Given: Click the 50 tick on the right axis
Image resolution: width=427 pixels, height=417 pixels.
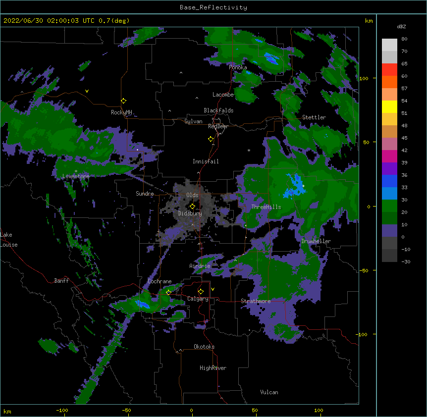Looking at the screenshot, I should coord(366,142).
